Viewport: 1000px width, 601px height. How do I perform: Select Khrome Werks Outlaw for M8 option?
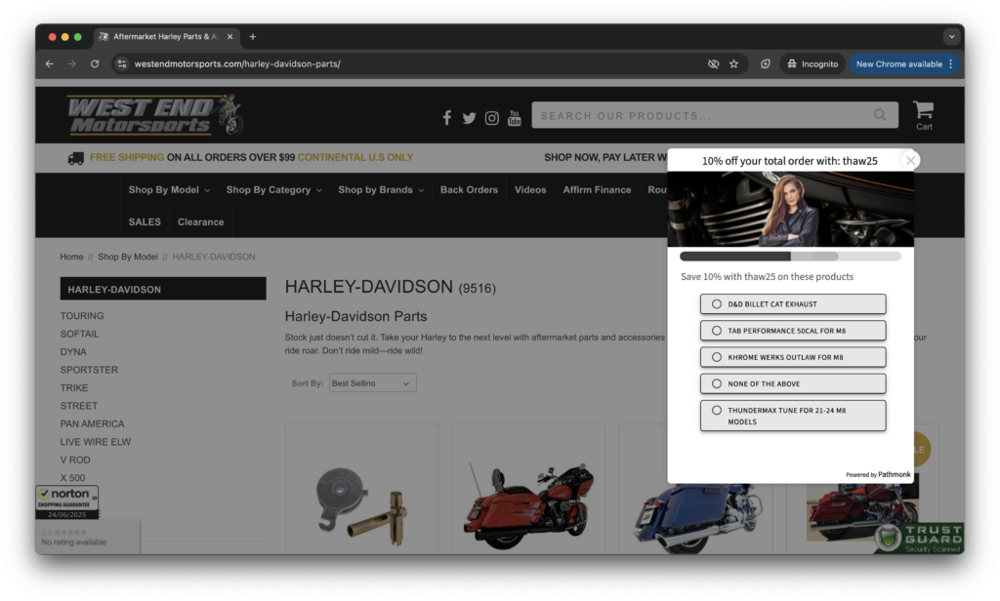[x=792, y=357]
